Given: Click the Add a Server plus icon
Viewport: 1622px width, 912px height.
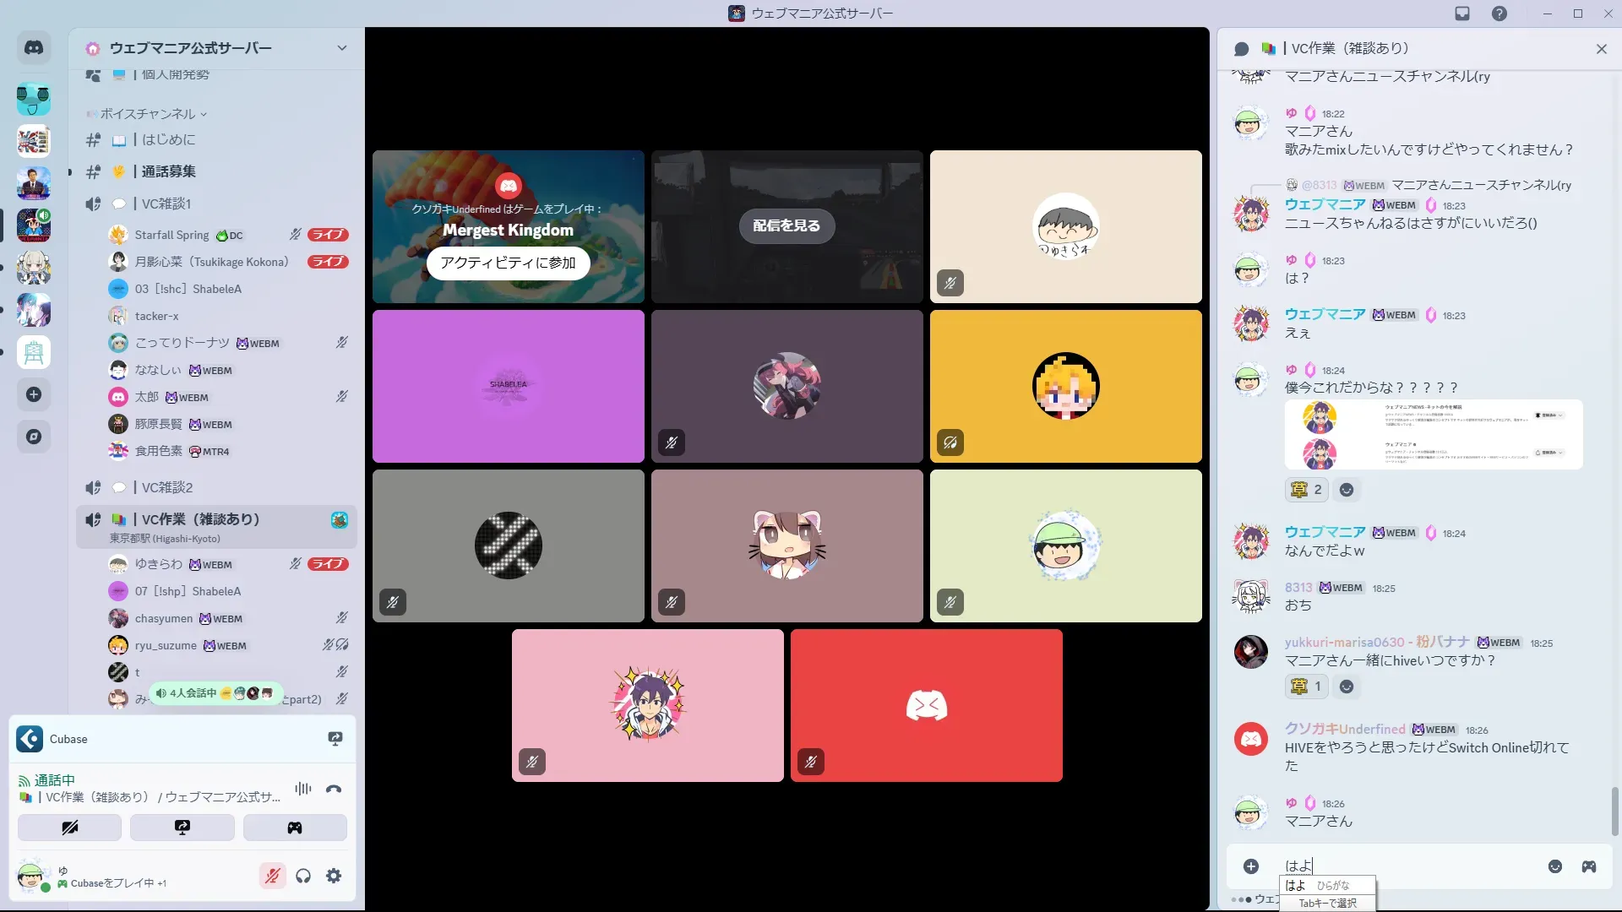Looking at the screenshot, I should [x=34, y=394].
